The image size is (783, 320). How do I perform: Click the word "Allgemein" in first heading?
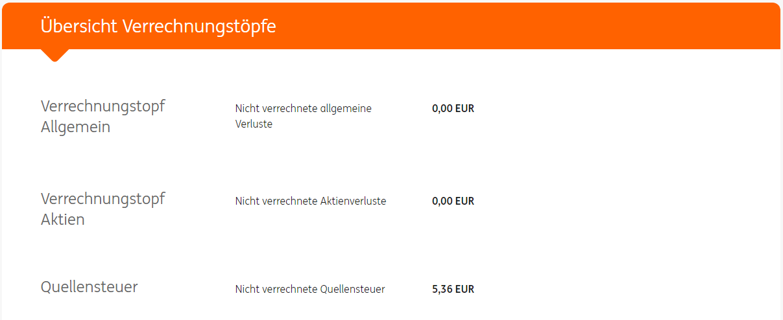coord(75,127)
